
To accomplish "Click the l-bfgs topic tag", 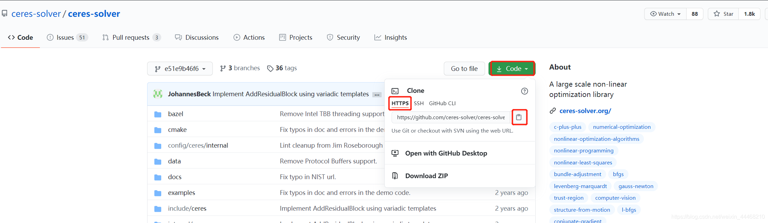I will (x=629, y=210).
